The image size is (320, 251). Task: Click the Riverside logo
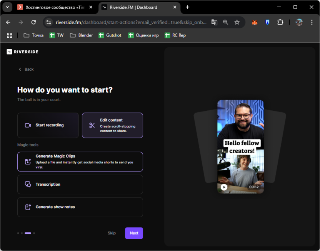tap(22, 52)
